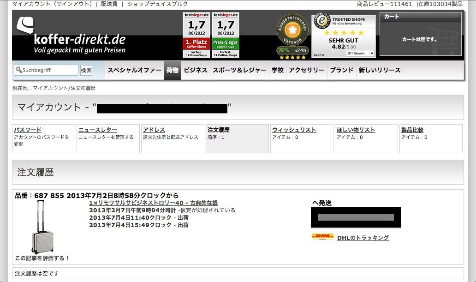This screenshot has height=282, width=476.
Task: Click the 検索 search button
Action: pyautogui.click(x=86, y=70)
